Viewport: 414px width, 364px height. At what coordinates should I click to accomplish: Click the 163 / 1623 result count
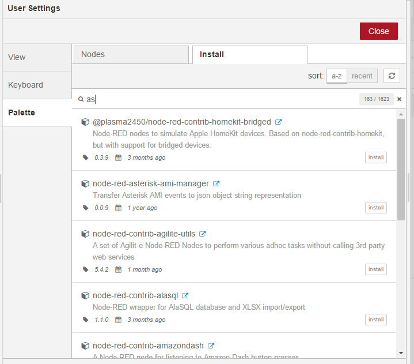point(377,99)
